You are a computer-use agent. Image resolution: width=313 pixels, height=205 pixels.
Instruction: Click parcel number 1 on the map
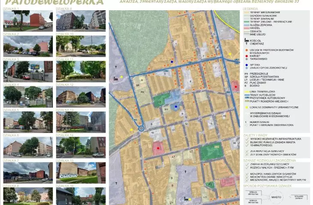click(176, 44)
